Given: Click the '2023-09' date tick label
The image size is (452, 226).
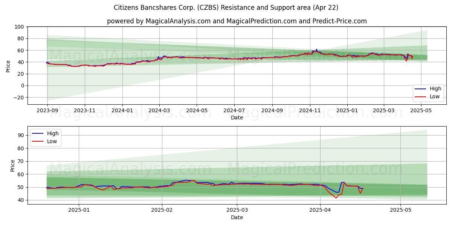Looking at the screenshot, I should (x=47, y=111).
